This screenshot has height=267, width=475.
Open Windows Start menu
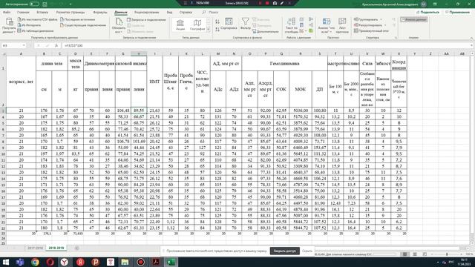6,262
